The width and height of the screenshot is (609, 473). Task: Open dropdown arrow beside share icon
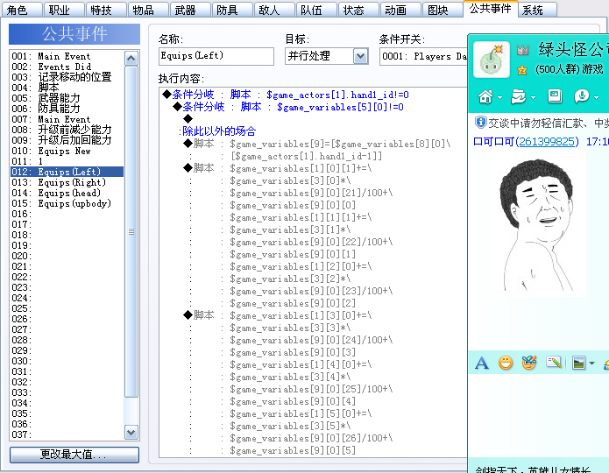[534, 97]
